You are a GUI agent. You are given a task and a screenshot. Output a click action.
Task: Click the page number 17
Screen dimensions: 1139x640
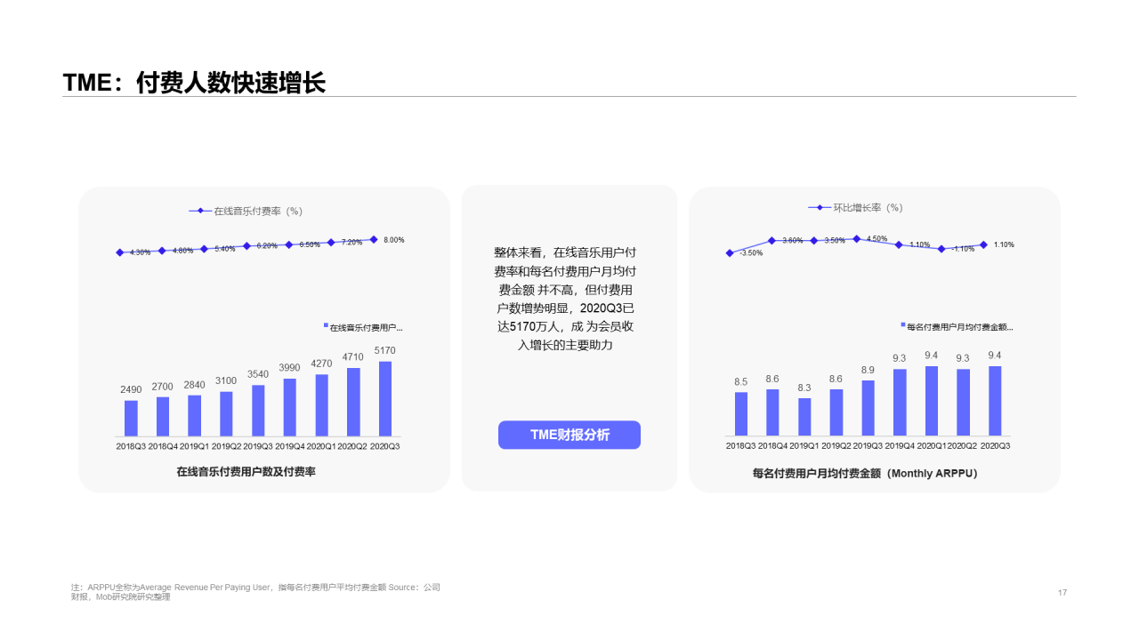[1062, 593]
